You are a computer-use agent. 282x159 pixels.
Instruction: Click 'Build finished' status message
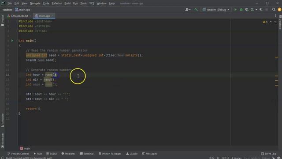29,158
